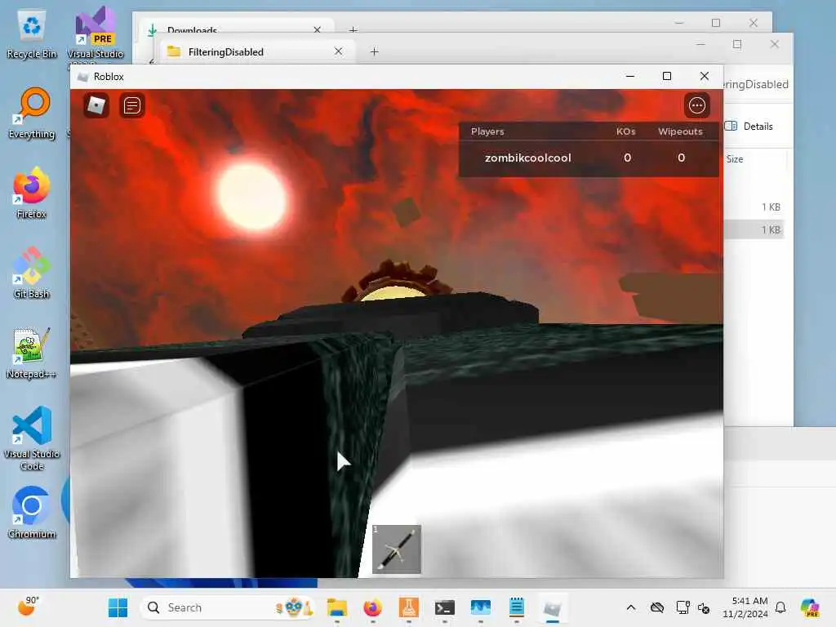Open the Windows Start menu
This screenshot has width=836, height=627.
118,607
